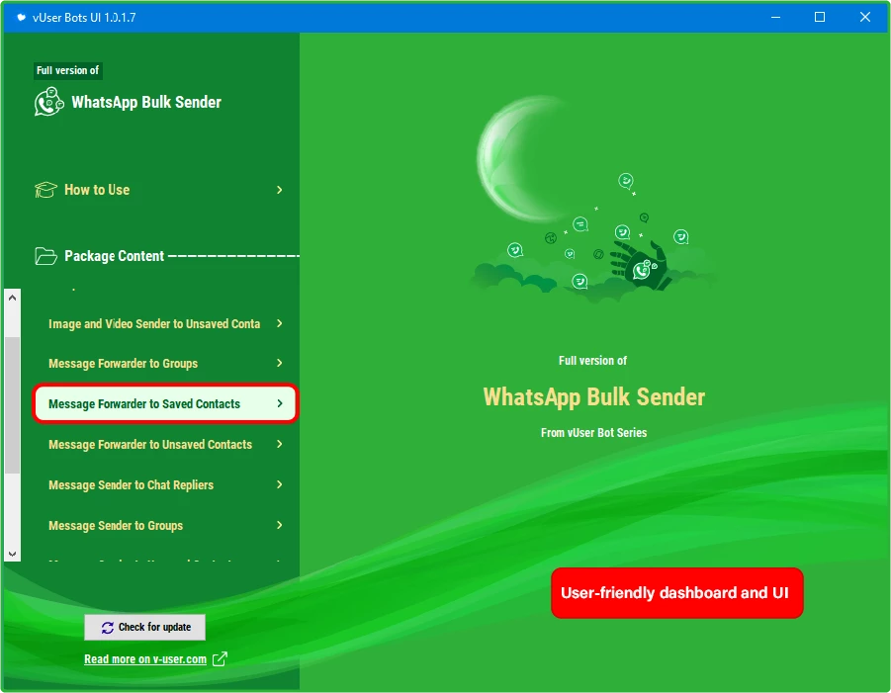The image size is (891, 693).
Task: Open the Read more on v-user.com link
Action: (145, 659)
